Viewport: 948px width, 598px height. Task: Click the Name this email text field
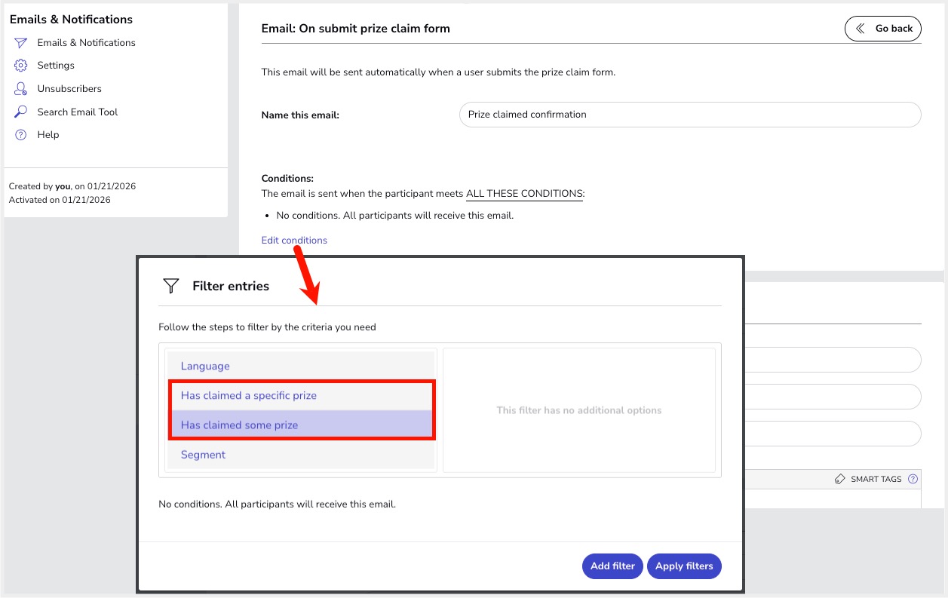tap(689, 115)
